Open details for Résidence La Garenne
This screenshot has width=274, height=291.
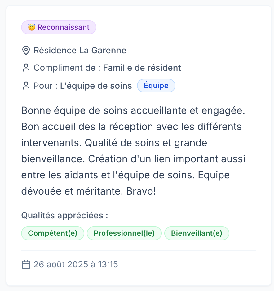[80, 50]
